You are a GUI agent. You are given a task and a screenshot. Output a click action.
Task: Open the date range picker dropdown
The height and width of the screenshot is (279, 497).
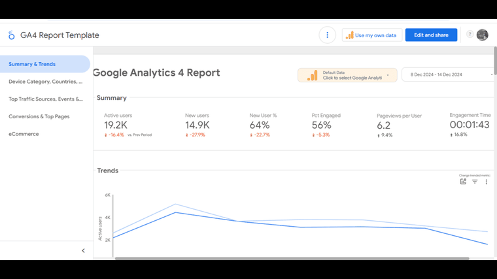(x=448, y=74)
